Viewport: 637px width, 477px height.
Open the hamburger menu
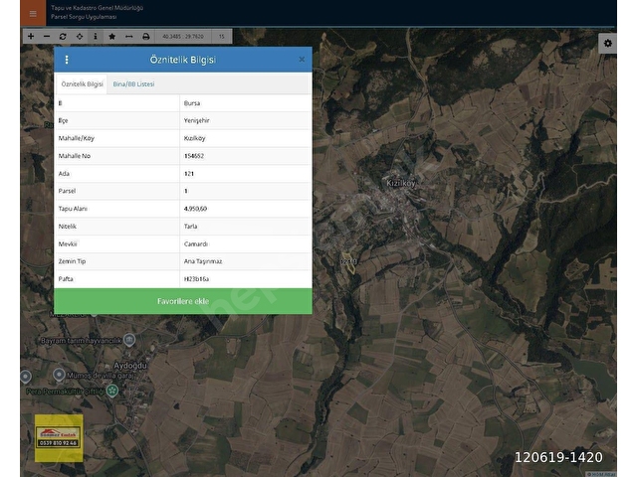pos(33,13)
